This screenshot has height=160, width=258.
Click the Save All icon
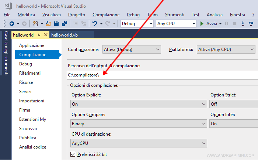point(64,24)
